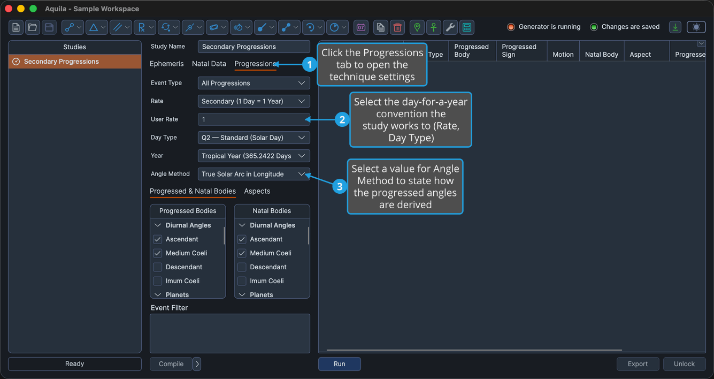Open the Angle Method dropdown

[254, 174]
